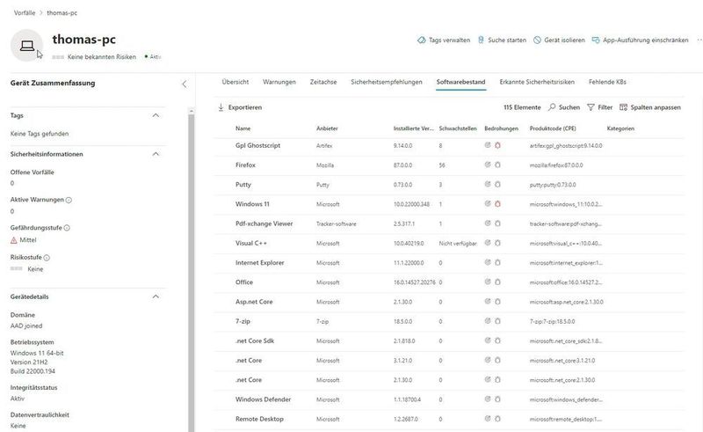Open the Fehlende KBs tab

point(607,82)
